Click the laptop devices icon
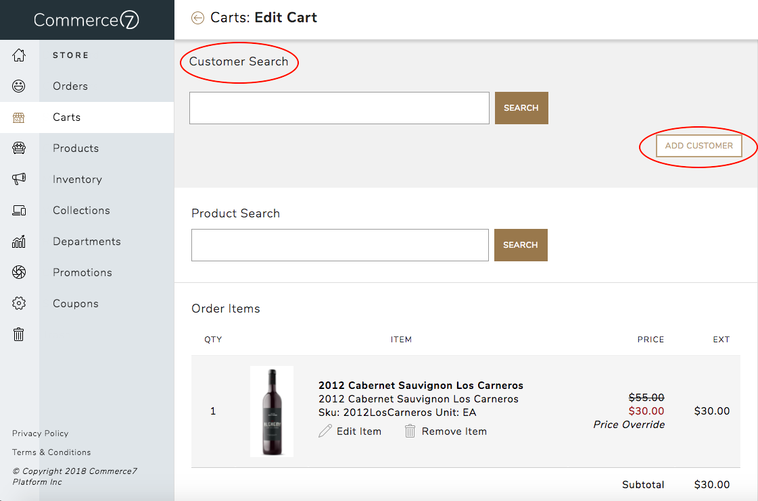 [x=19, y=211]
